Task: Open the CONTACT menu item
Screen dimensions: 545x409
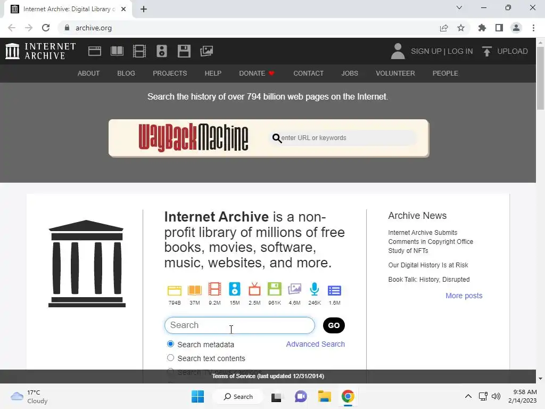Action: point(308,73)
